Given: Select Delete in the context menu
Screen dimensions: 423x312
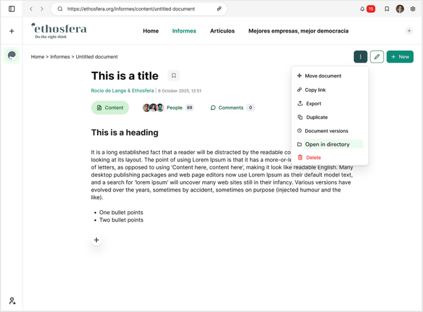Looking at the screenshot, I should (x=313, y=158).
